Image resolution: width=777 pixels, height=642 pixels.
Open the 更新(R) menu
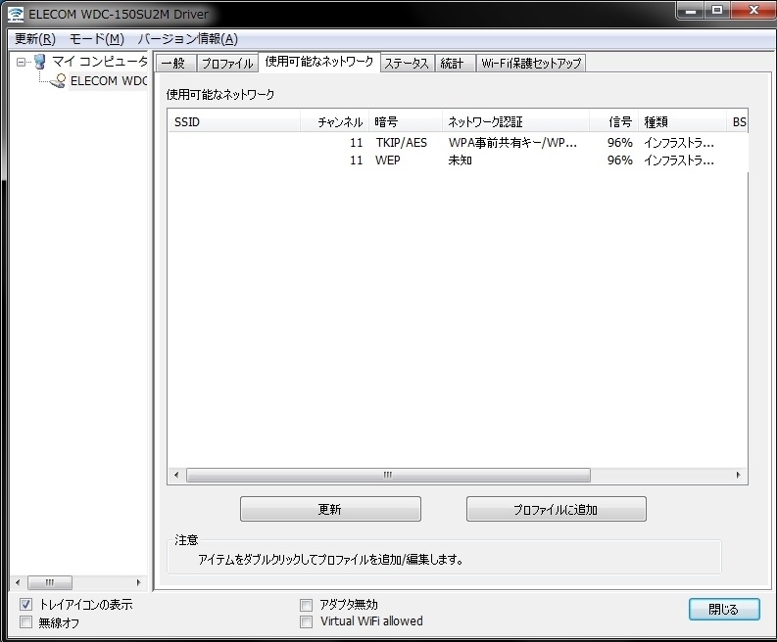coord(34,38)
